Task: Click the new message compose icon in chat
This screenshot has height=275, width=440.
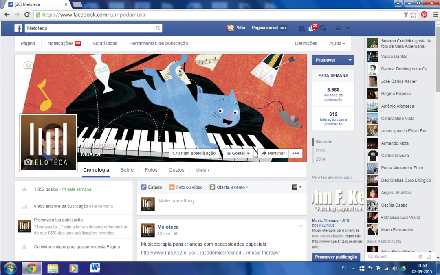Action: pos(429,257)
